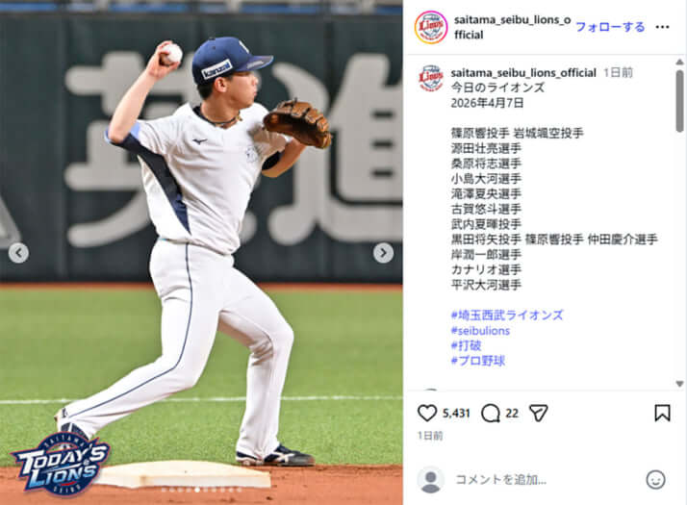This screenshot has width=687, height=505.
Task: Click the caption scrollbar thumb
Action: (679, 101)
